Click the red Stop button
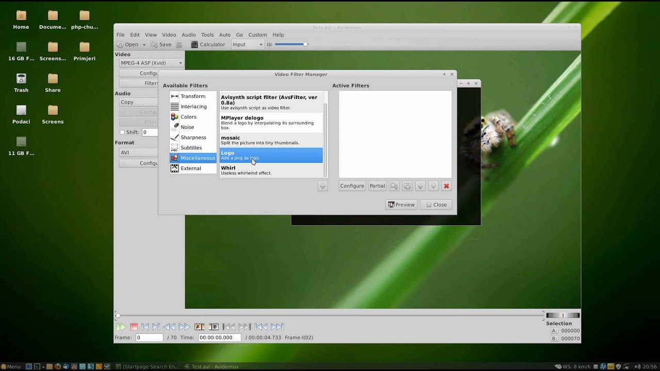660x371 pixels. pyautogui.click(x=134, y=327)
